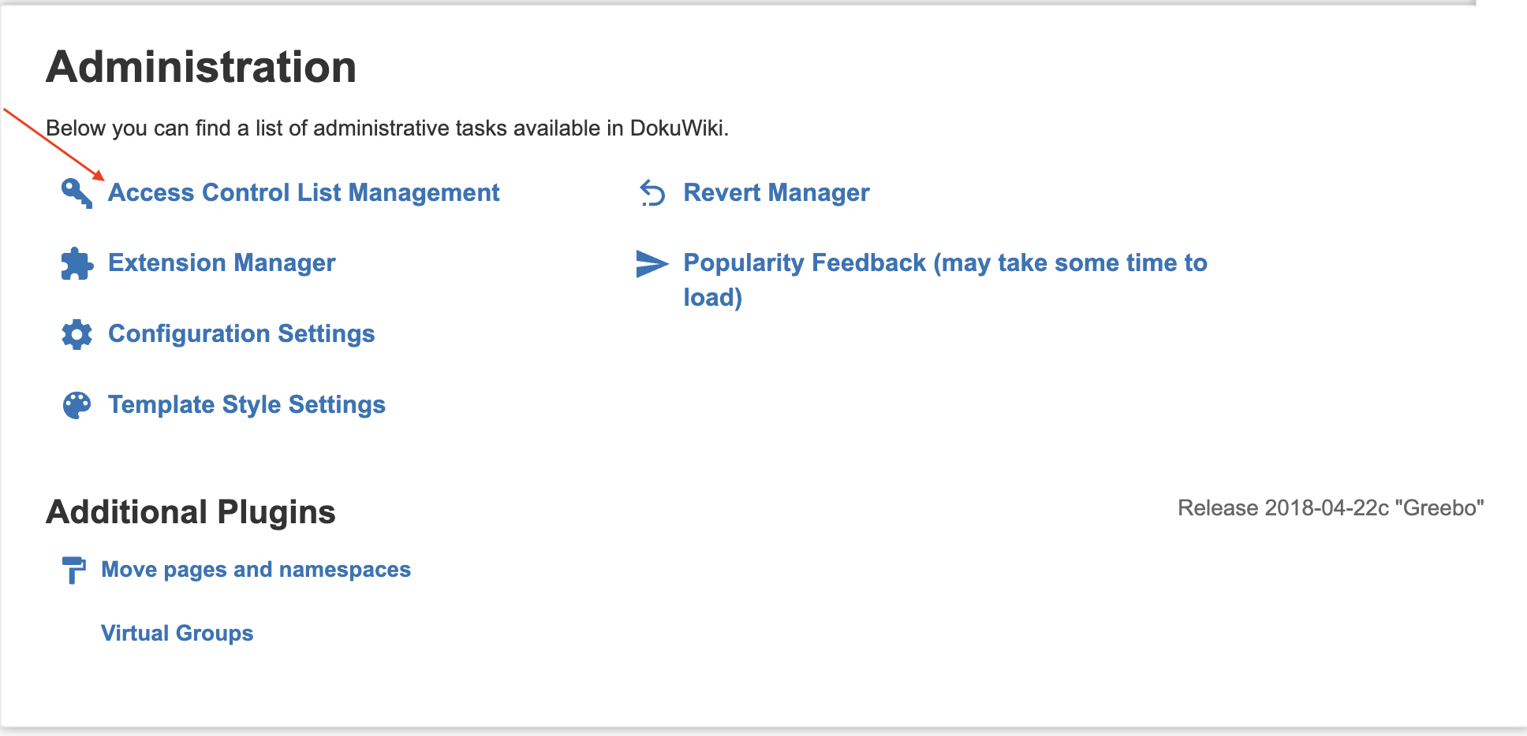1527x736 pixels.
Task: Click the puzzle piece Extension Manager icon
Action: click(77, 263)
